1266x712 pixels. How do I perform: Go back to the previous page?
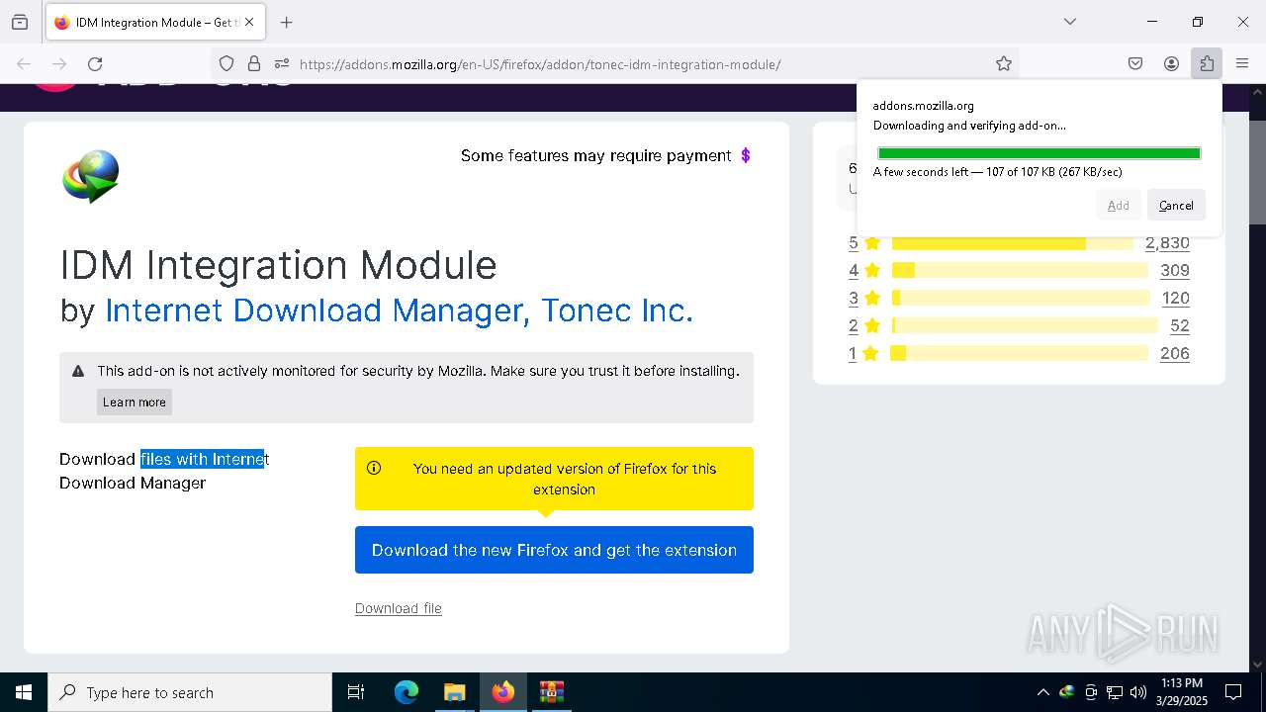(24, 64)
